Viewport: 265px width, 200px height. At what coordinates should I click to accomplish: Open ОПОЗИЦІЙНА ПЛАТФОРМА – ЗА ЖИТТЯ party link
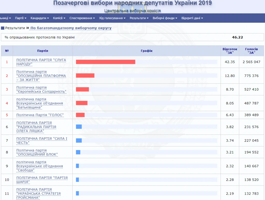click(x=41, y=76)
